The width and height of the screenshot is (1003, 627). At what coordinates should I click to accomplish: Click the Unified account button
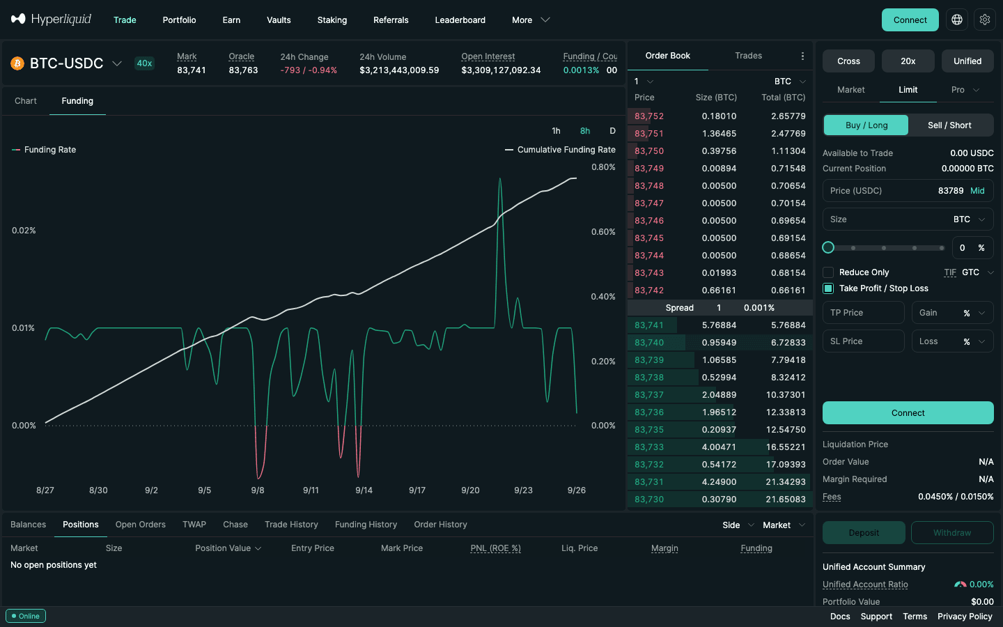click(967, 61)
